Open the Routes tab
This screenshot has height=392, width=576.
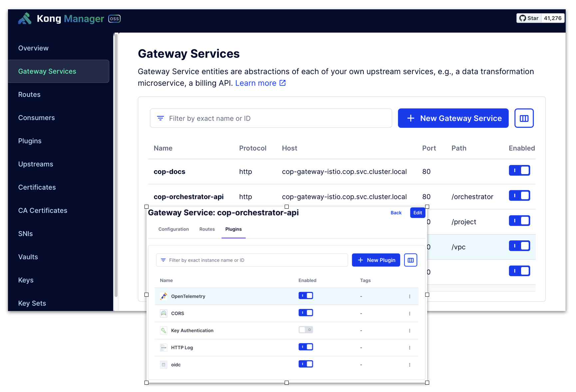207,229
